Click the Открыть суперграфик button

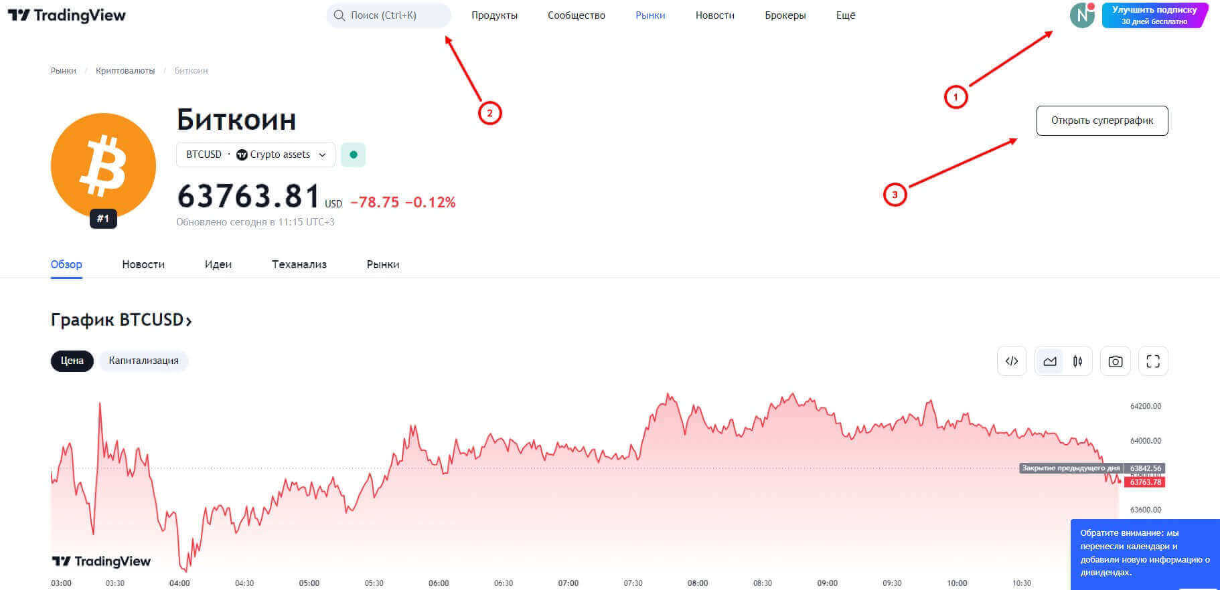click(1101, 121)
